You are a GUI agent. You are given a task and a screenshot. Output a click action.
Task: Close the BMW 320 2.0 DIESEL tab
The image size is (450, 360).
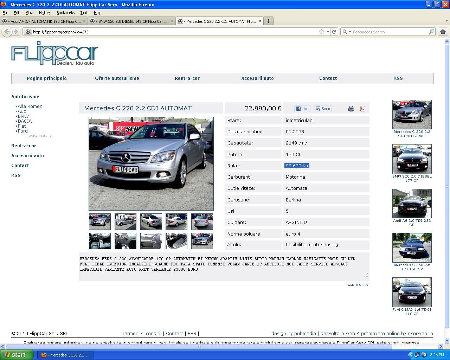pyautogui.click(x=172, y=21)
